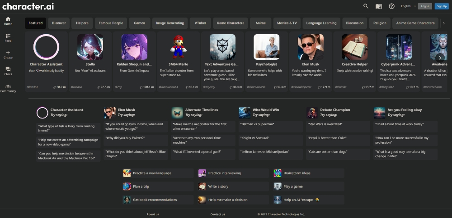Show next featured characters with carousel arrow
Image resolution: width=452 pixels, height=218 pixels.
pos(440,58)
